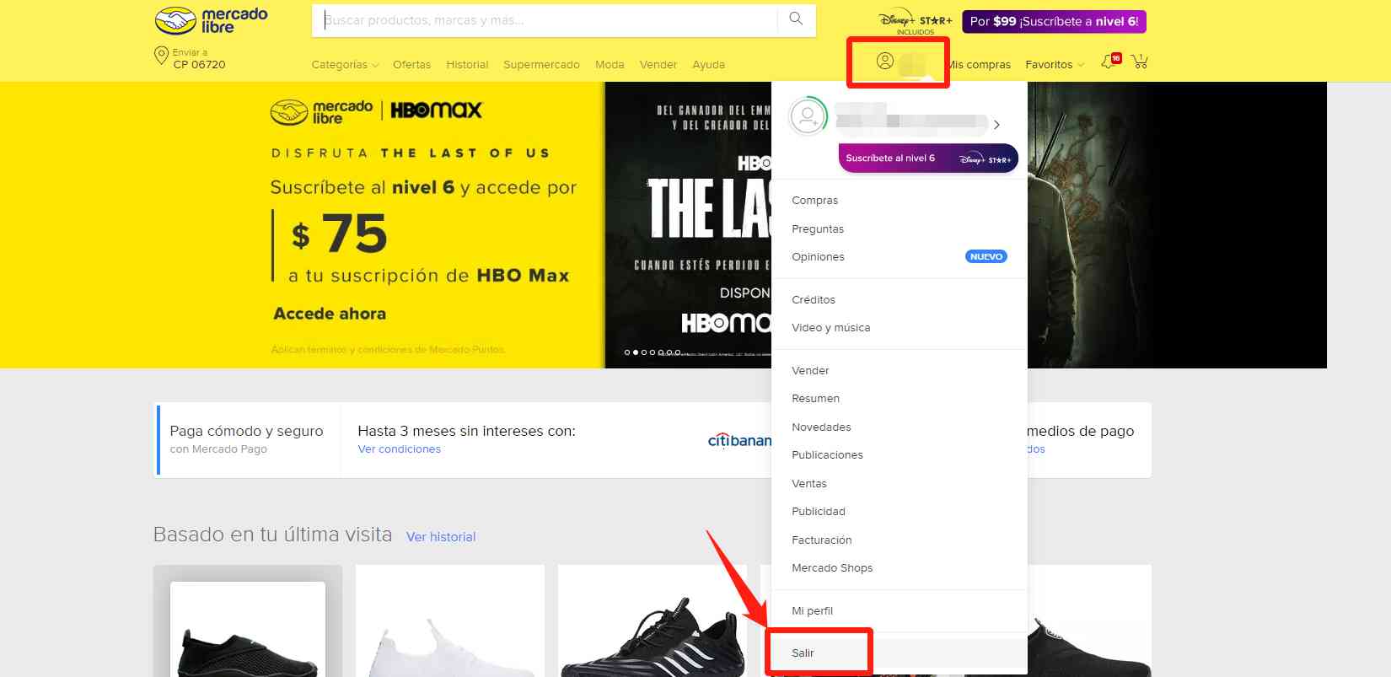Image resolution: width=1391 pixels, height=677 pixels.
Task: Click the Ver historial link
Action: click(x=441, y=537)
